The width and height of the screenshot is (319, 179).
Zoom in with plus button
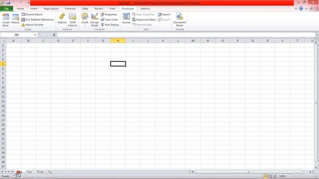pos(317,176)
